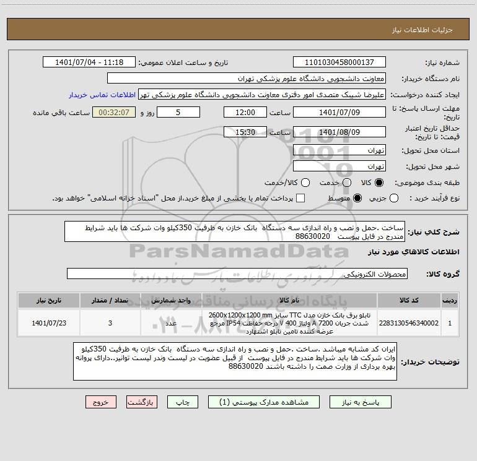Viewport: 477px width, 461px height.
Task: Open اطلاعات تماس خریدار link
Action: [x=102, y=95]
